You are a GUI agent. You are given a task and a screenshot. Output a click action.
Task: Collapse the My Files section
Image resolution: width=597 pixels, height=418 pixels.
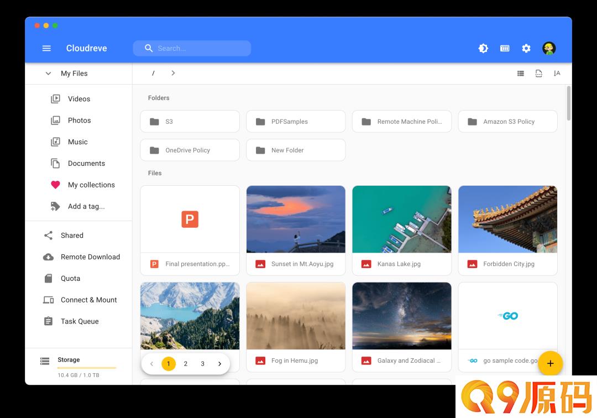(48, 74)
